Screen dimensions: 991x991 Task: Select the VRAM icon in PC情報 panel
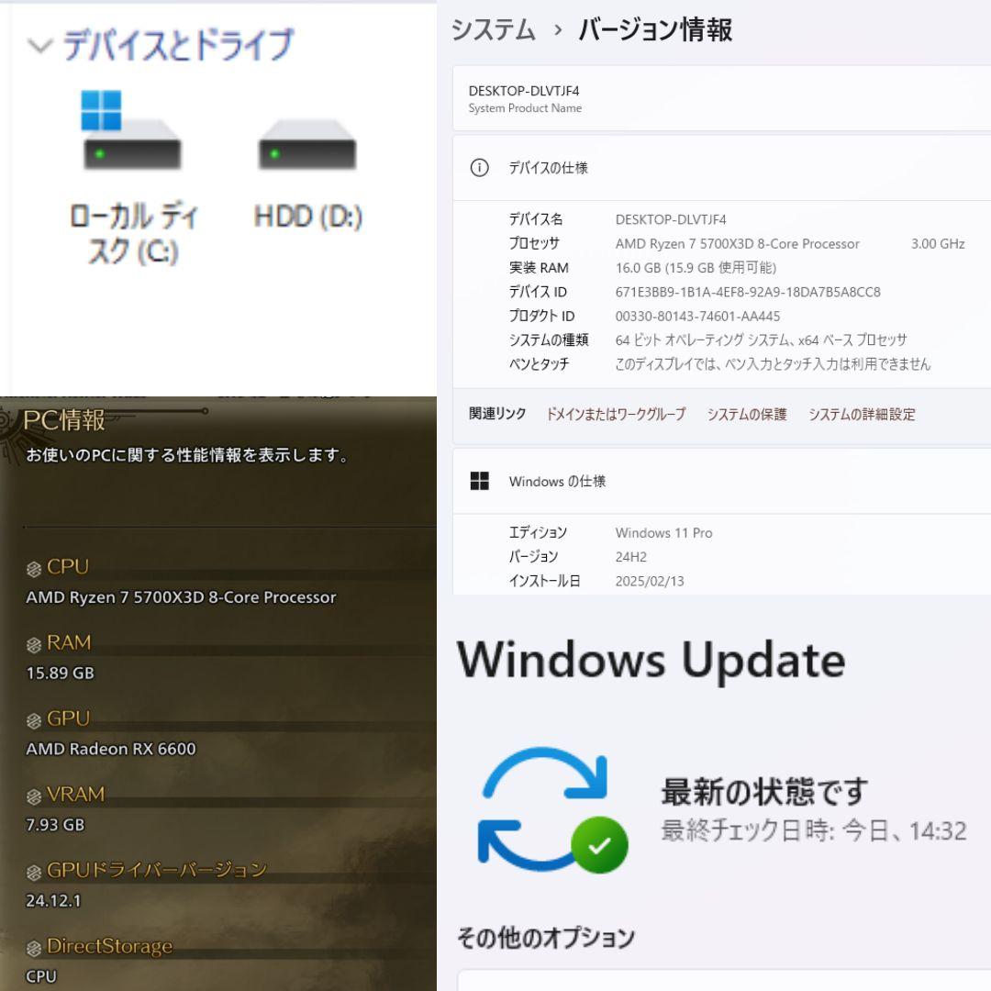pyautogui.click(x=32, y=794)
